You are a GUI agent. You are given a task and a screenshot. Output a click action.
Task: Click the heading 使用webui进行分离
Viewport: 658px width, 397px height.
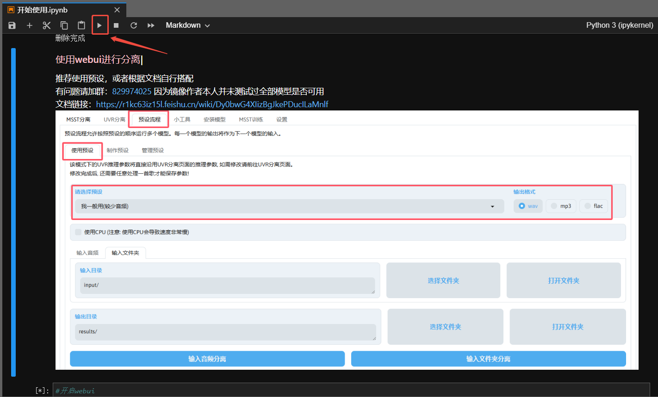(x=98, y=60)
